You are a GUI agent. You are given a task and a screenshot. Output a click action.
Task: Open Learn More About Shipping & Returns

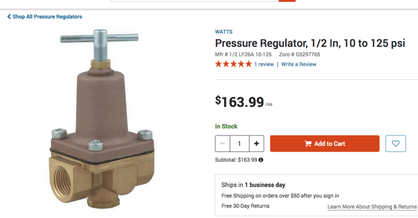point(372,207)
